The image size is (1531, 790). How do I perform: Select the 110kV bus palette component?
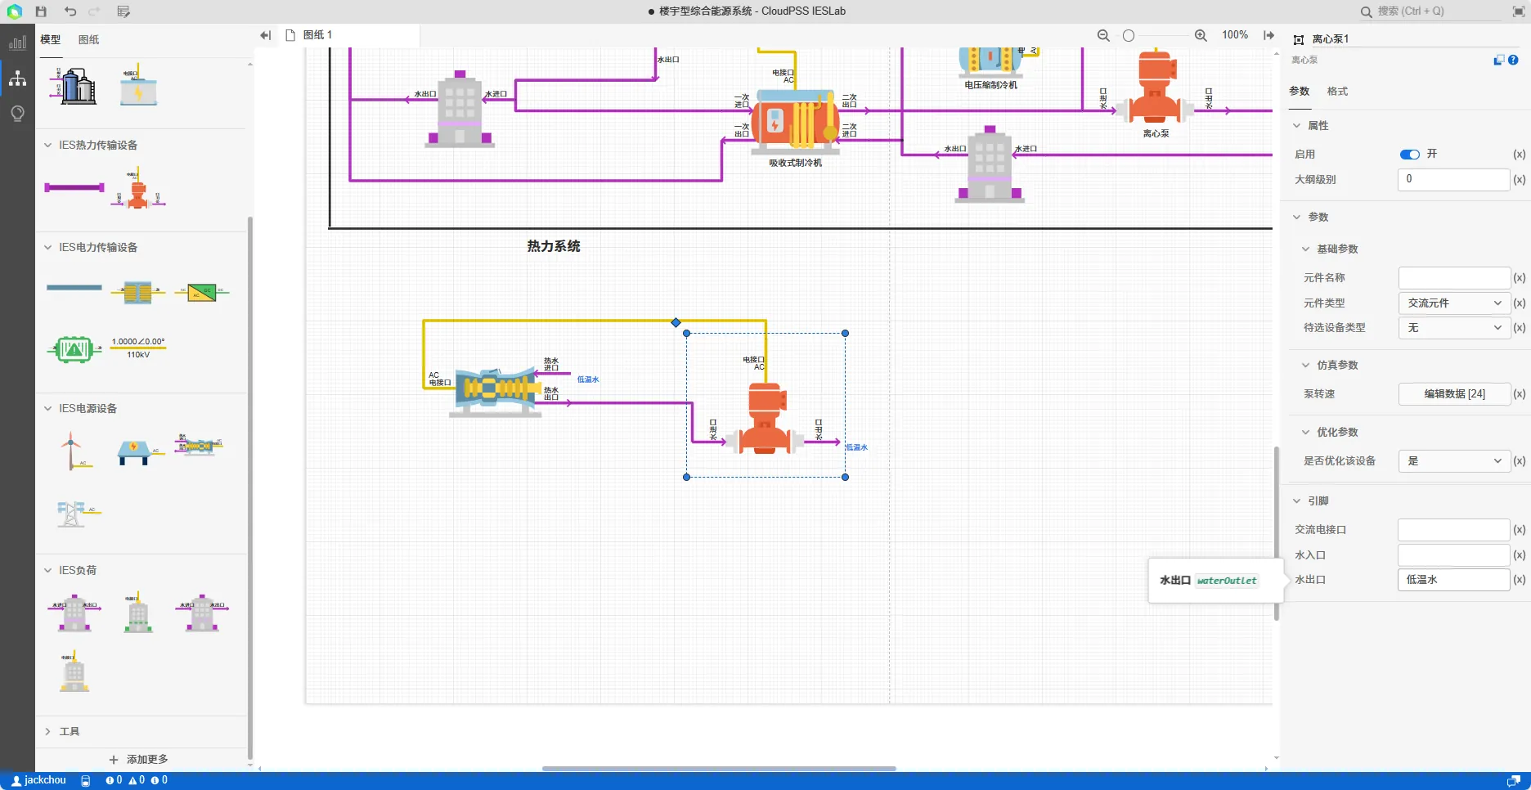pyautogui.click(x=138, y=348)
